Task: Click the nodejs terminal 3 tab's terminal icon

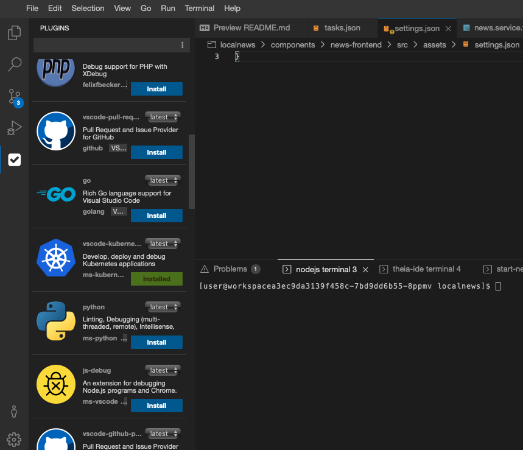Action: pos(287,269)
